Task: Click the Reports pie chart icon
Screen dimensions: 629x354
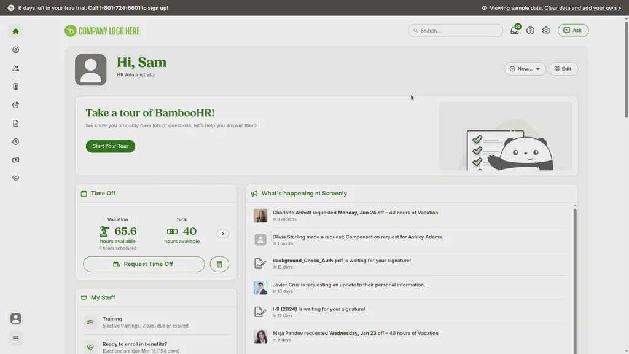Action: (x=15, y=104)
